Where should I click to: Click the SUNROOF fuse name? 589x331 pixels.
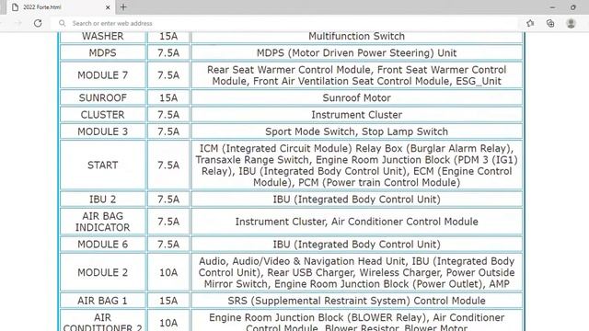[x=102, y=98]
